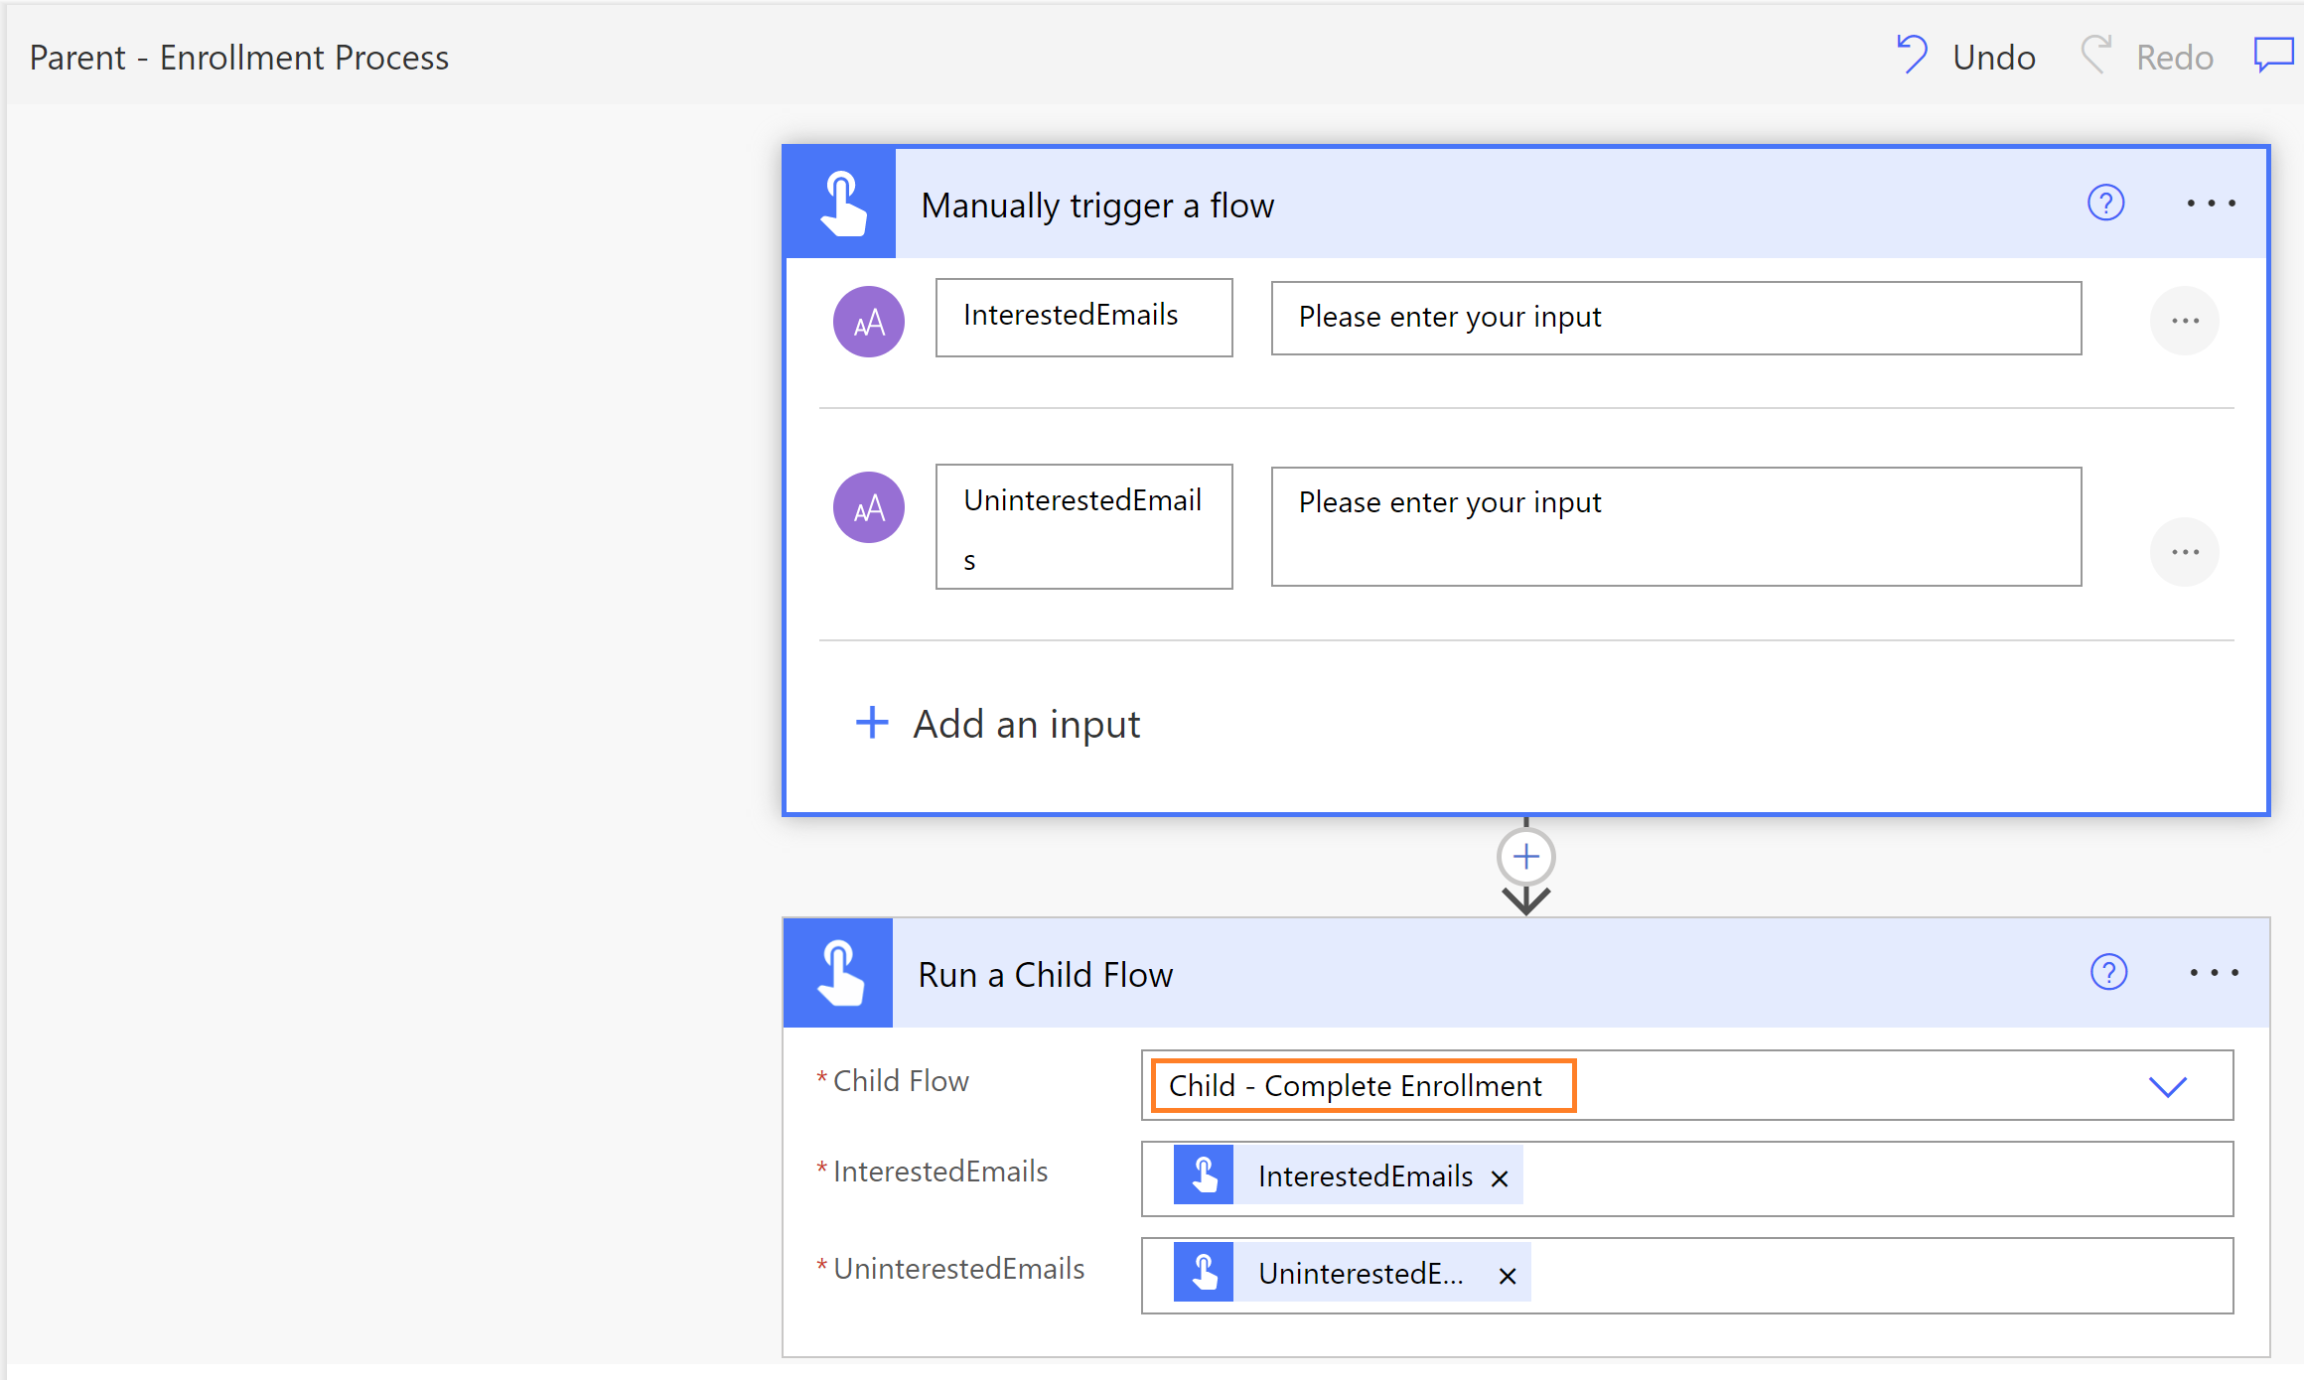The image size is (2304, 1380).
Task: Click the manual trigger hand icon
Action: pyautogui.click(x=841, y=204)
